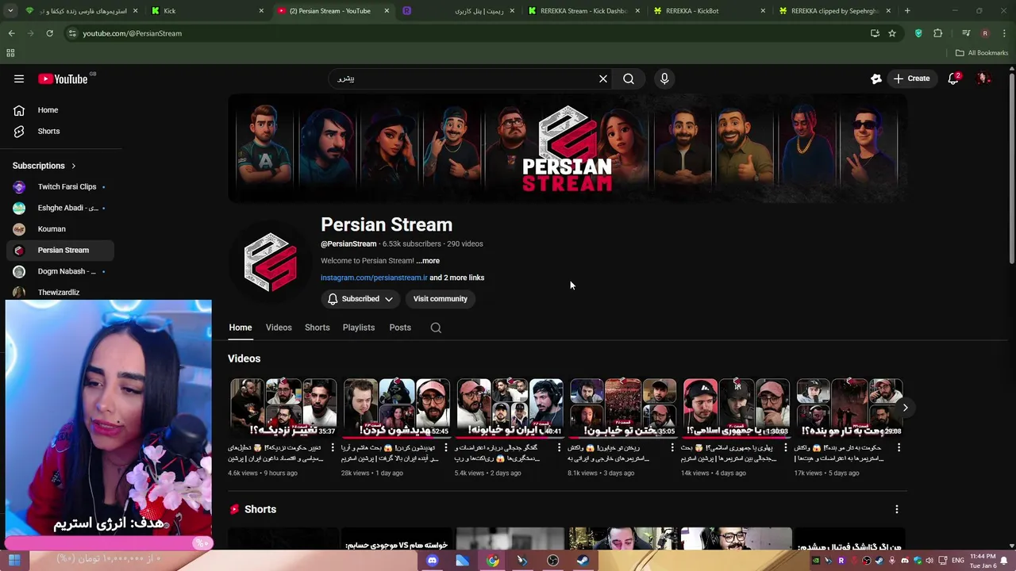Play the 1:30:03 video thumbnail
Image resolution: width=1016 pixels, height=571 pixels.
736,408
